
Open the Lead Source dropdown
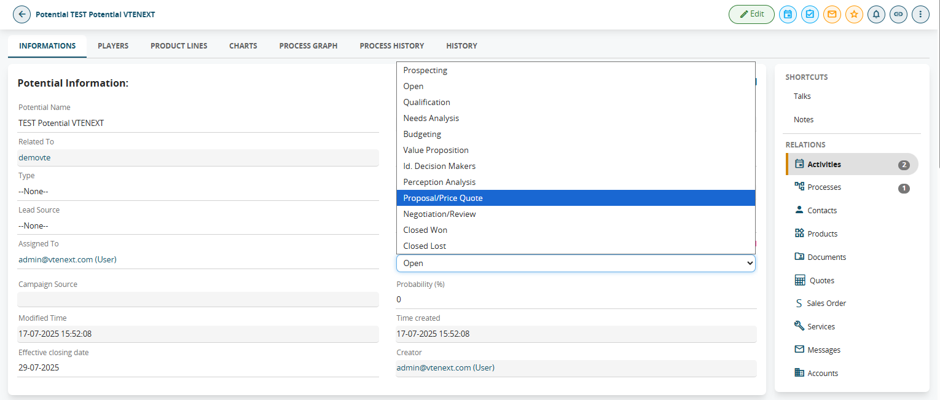(198, 226)
